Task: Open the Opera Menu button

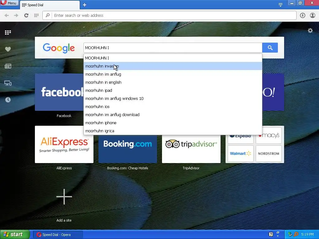Action: 9,3
